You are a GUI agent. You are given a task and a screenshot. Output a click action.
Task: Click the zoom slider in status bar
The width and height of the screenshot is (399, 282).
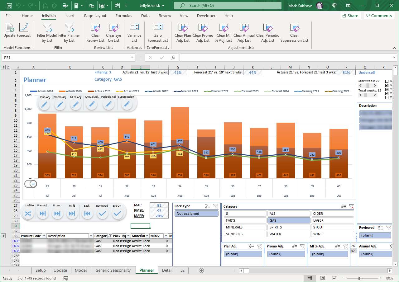coord(359,278)
